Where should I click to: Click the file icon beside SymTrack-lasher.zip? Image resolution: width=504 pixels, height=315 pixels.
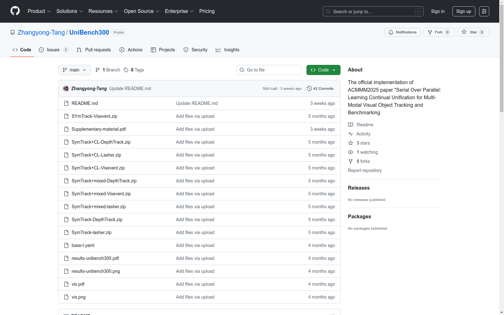66,232
